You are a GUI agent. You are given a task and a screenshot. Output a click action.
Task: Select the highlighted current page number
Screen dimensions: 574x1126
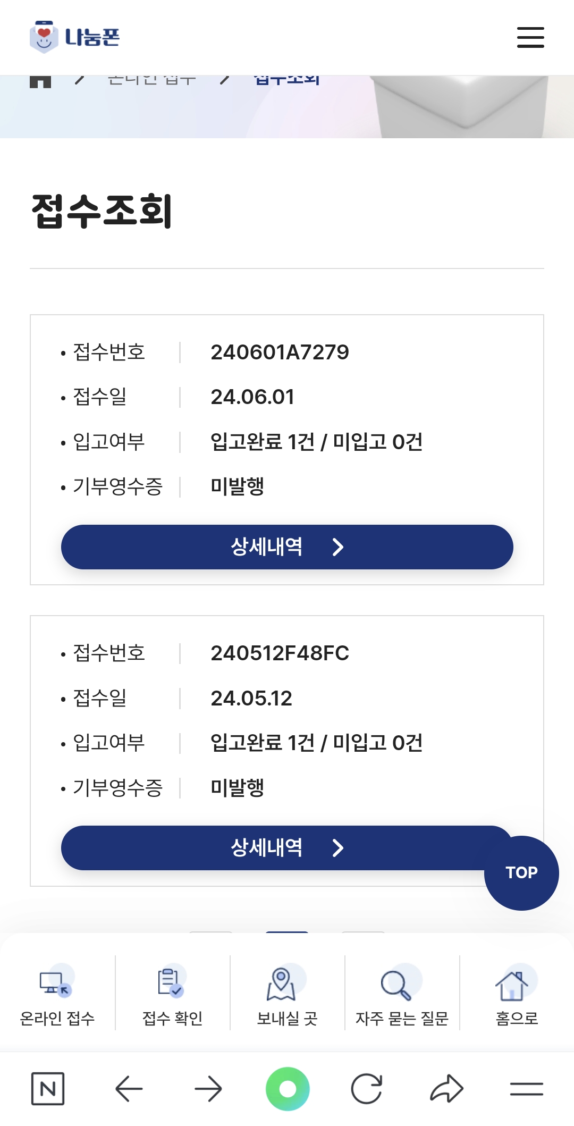287,934
